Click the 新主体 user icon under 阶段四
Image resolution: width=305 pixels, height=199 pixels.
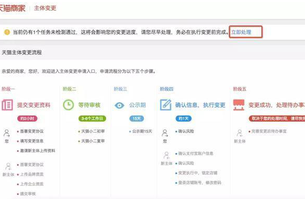click(x=166, y=156)
